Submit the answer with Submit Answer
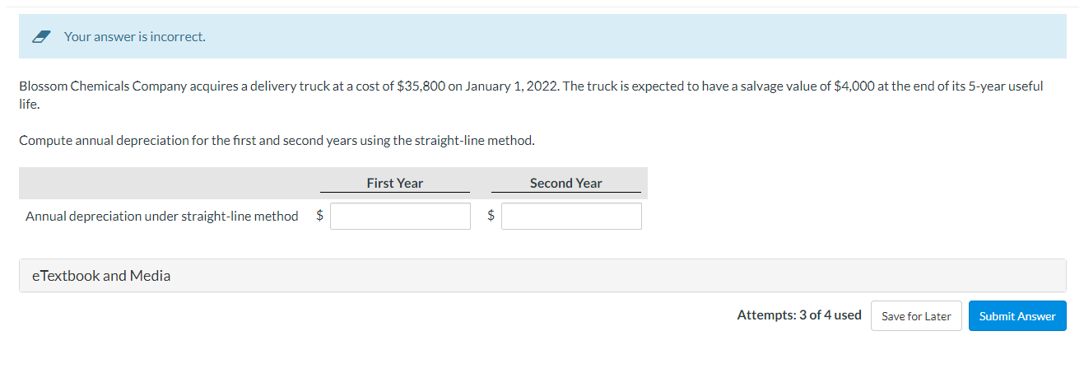Image resolution: width=1084 pixels, height=387 pixels. [x=1017, y=316]
